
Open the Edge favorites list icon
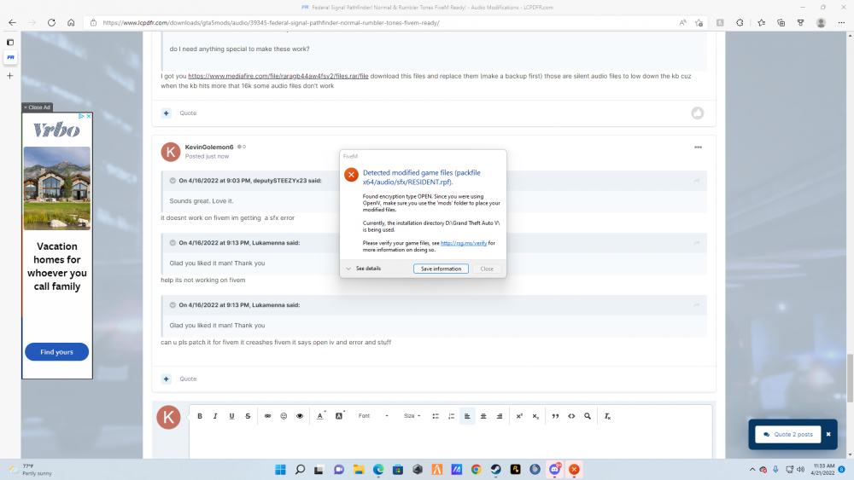762,23
